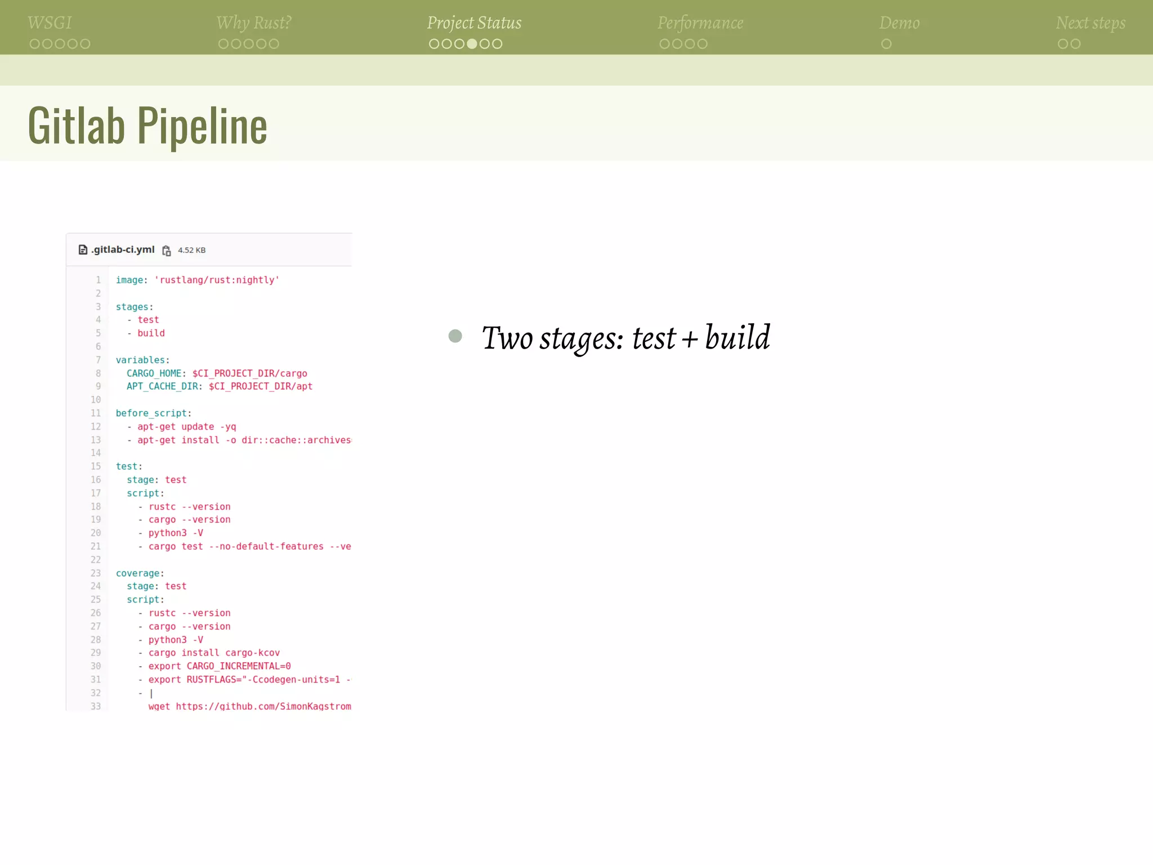The image size is (1153, 865).
Task: Click the .gitlab-ci.yml file document icon
Action: tap(83, 249)
